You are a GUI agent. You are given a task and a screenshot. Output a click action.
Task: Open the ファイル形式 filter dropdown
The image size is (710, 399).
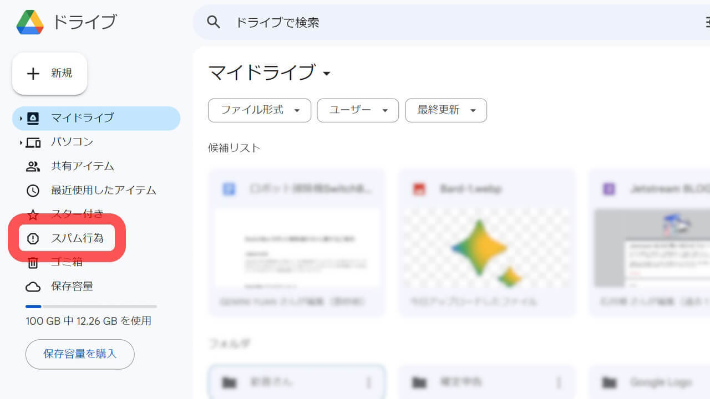pyautogui.click(x=259, y=110)
